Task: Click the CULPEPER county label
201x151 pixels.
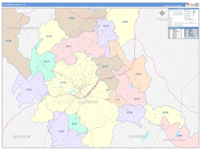Action: tap(88, 102)
